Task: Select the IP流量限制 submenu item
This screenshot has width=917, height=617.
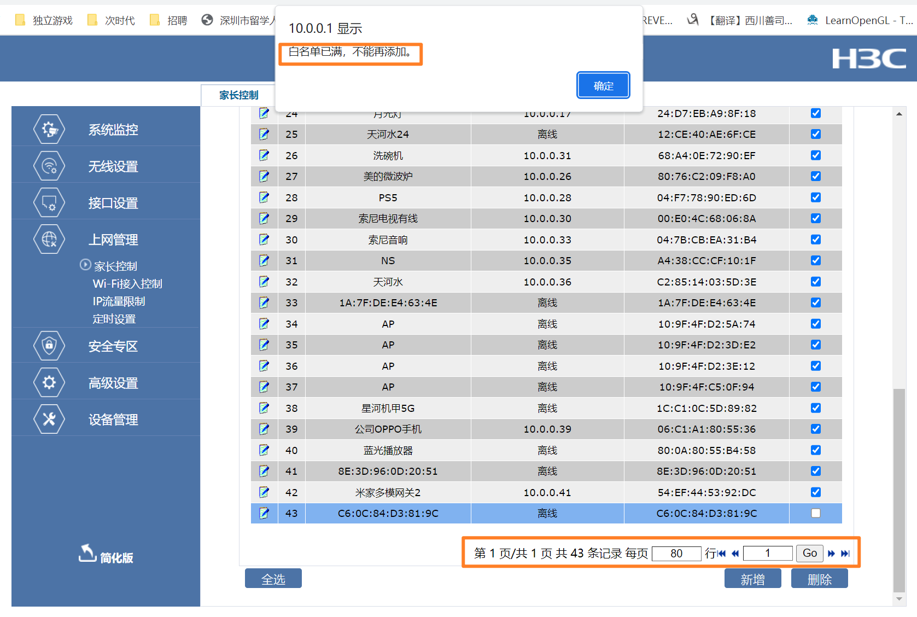Action: point(119,301)
